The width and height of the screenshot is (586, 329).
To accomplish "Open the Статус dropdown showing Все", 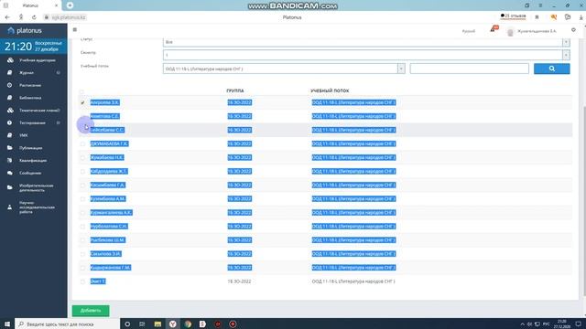I will (366, 42).
